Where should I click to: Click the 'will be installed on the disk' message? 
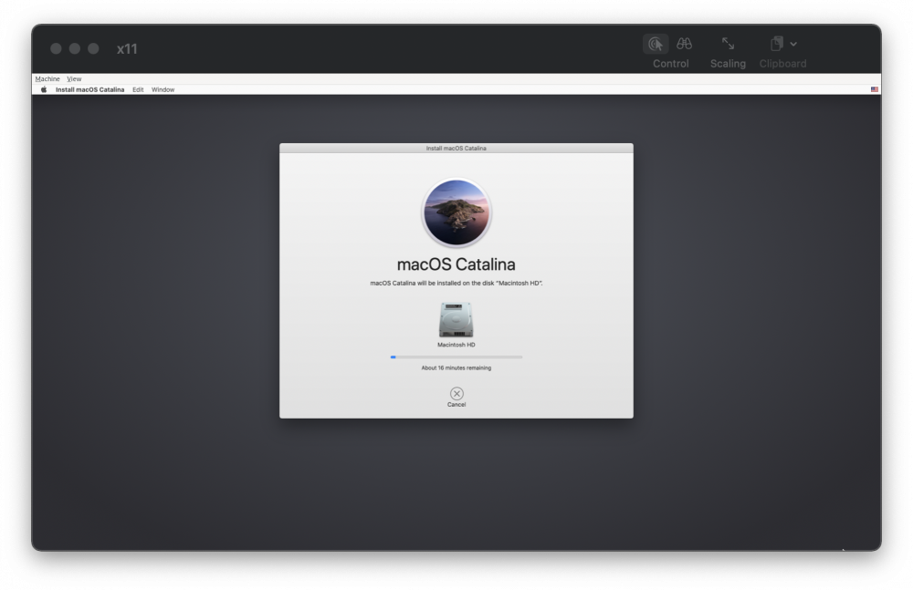(456, 284)
